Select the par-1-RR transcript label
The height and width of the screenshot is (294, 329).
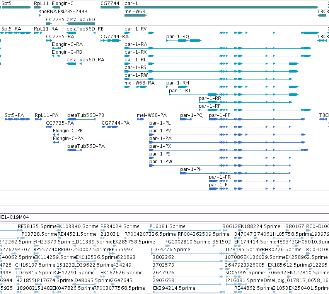pos(210,98)
